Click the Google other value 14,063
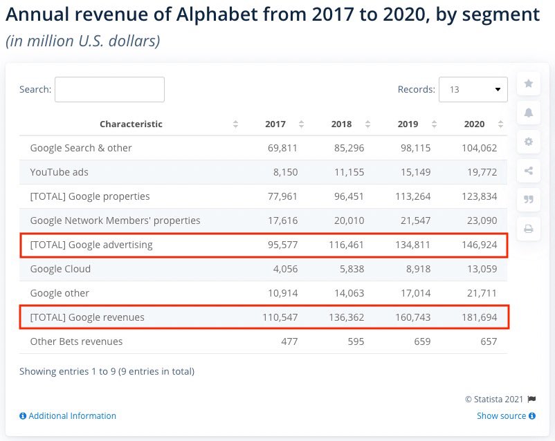Image resolution: width=555 pixels, height=441 pixels. coord(349,293)
